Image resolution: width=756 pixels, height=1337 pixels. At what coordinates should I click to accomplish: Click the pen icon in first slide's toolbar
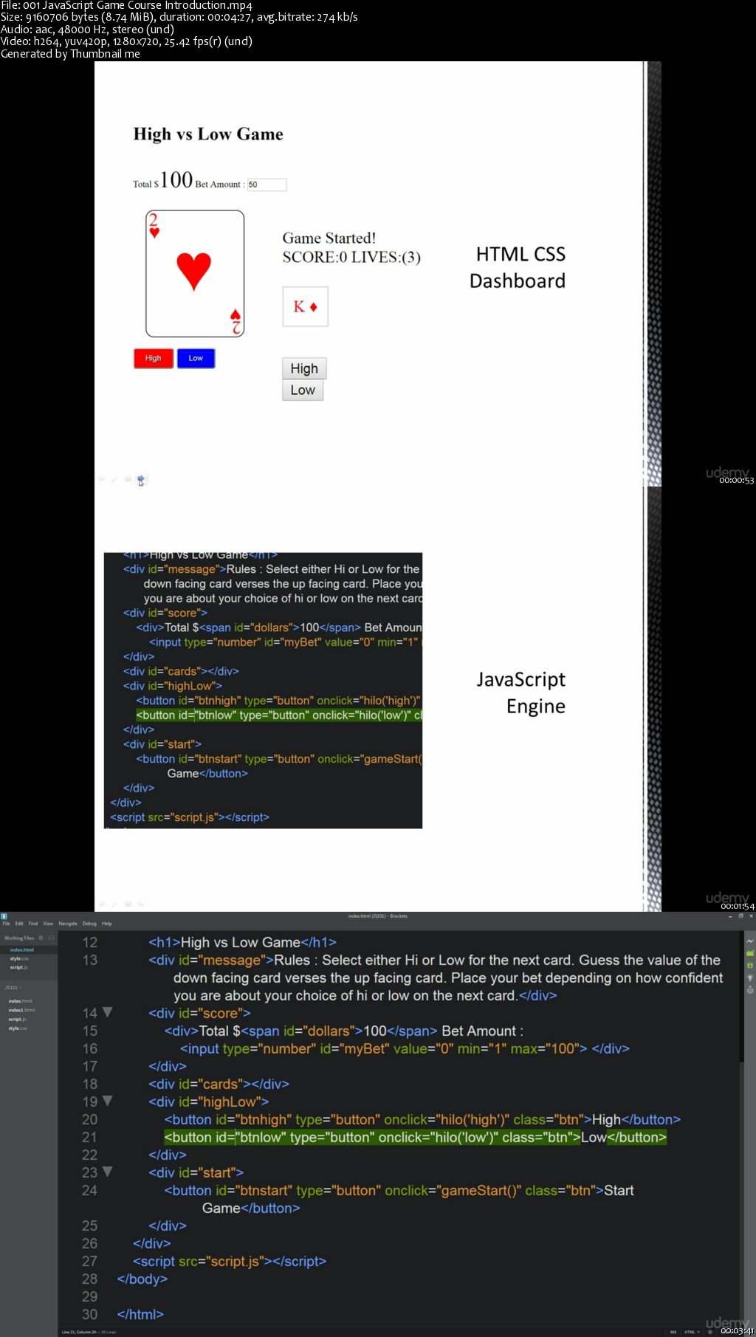(x=114, y=479)
